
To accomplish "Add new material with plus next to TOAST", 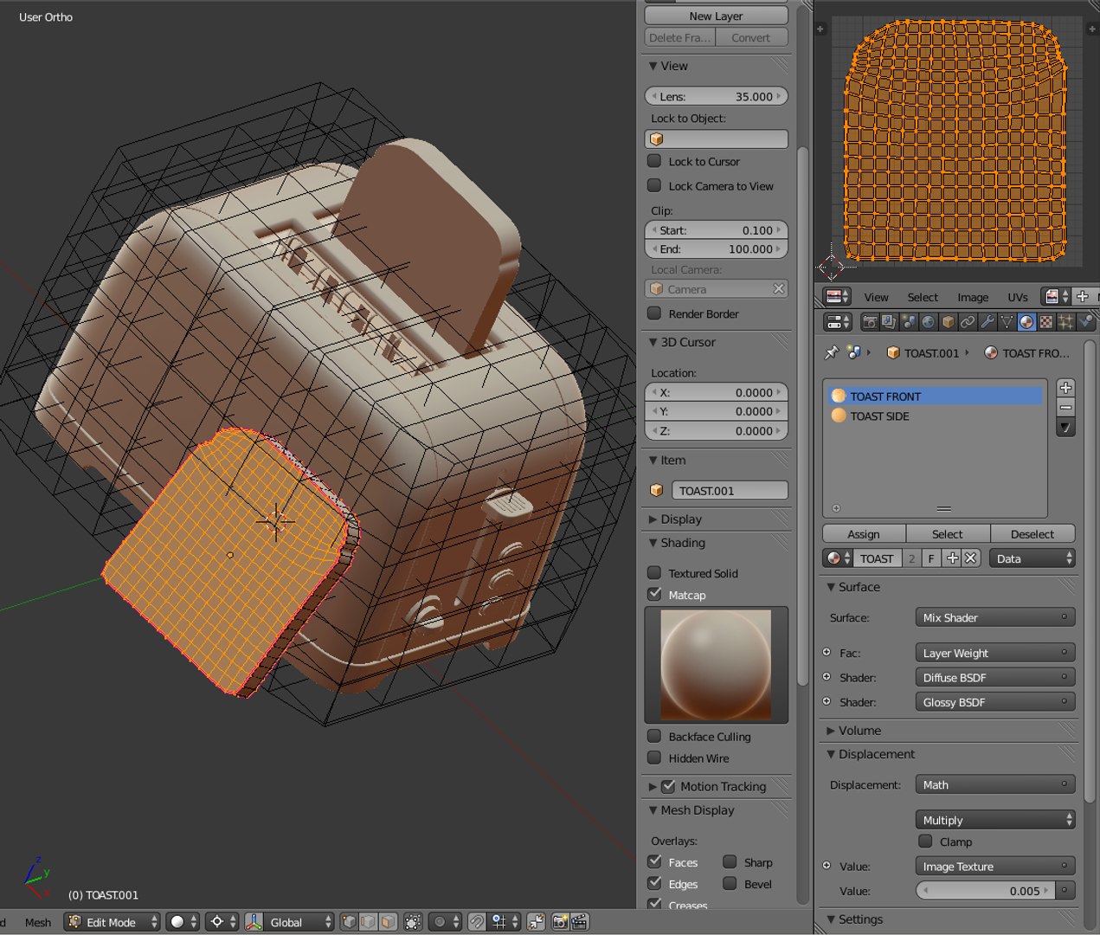I will pyautogui.click(x=953, y=558).
